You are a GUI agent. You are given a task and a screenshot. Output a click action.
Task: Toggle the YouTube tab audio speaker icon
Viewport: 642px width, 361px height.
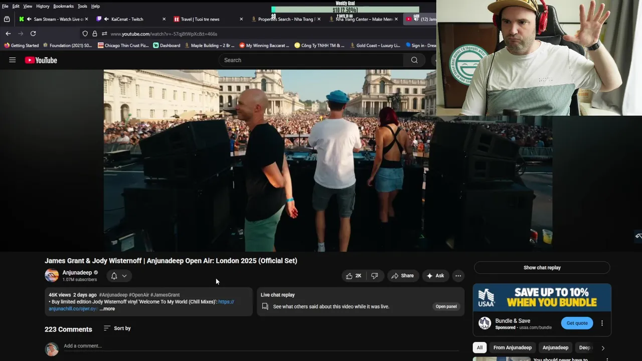click(x=416, y=19)
